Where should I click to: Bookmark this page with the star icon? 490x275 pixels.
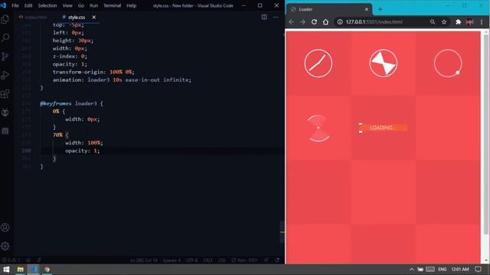coord(444,22)
